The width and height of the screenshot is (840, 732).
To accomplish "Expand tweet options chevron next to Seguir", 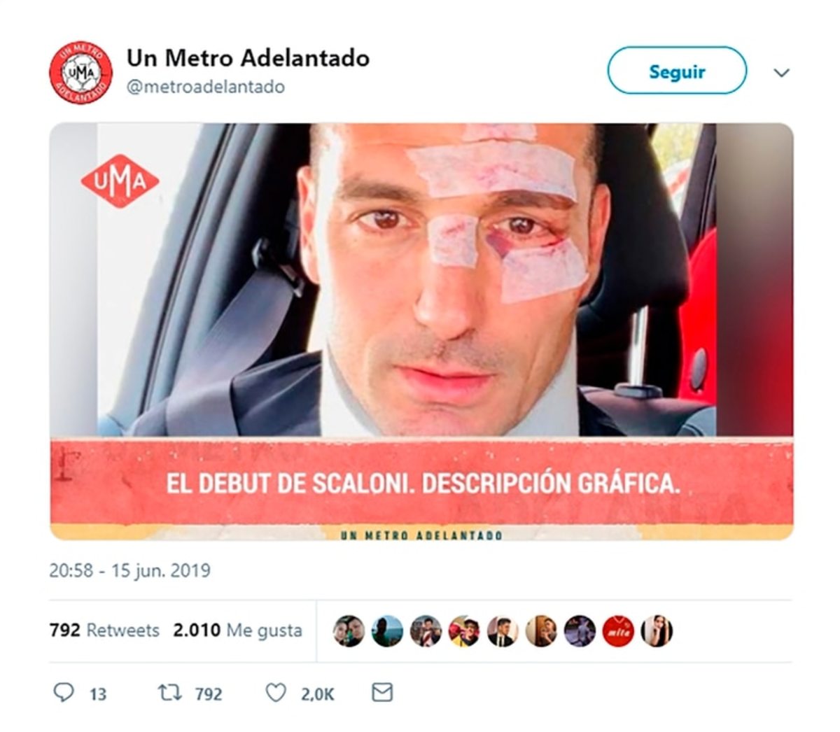I will click(x=781, y=72).
